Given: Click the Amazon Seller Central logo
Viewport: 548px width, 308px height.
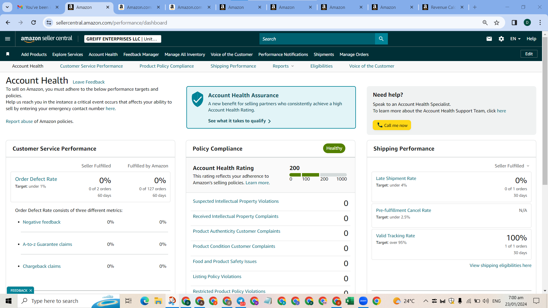Looking at the screenshot, I should pos(47,39).
